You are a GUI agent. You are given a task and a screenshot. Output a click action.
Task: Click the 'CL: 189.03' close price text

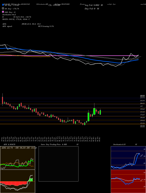(54, 5)
